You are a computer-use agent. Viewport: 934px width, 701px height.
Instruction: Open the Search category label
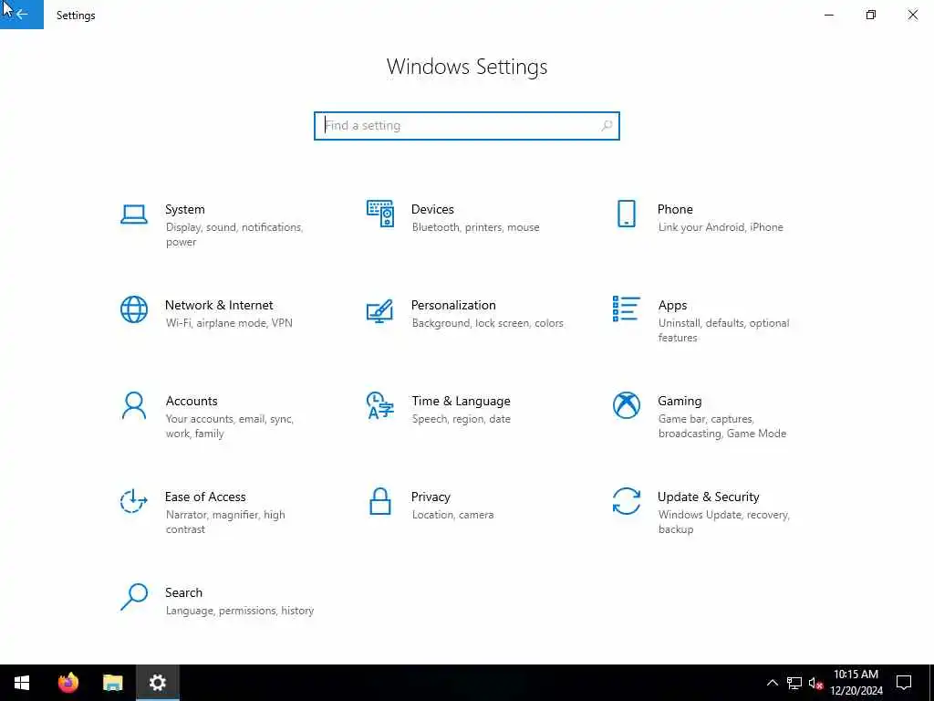[x=183, y=592]
